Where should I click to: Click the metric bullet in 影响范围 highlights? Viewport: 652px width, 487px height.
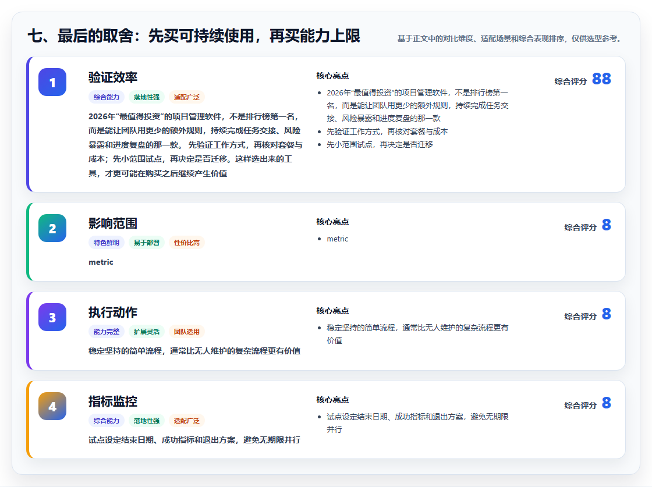[x=337, y=239]
